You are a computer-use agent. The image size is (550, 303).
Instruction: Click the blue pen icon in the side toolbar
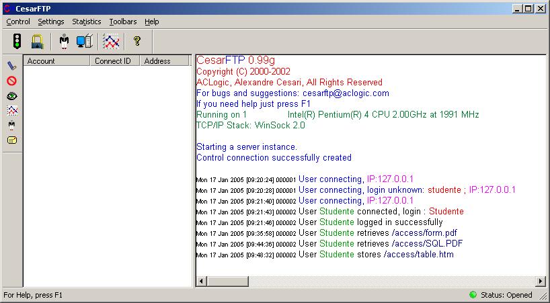(12, 65)
